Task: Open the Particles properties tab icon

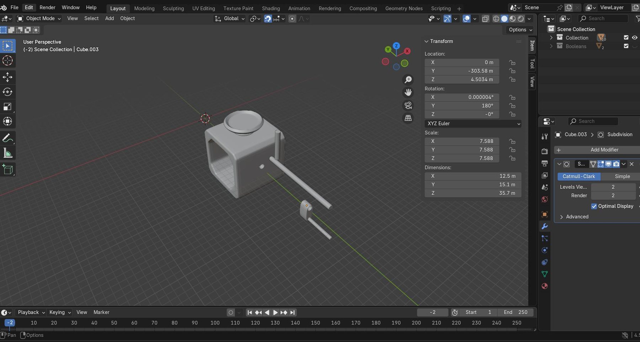Action: [544, 238]
